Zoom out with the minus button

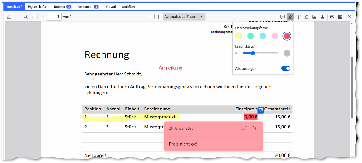(x=150, y=17)
